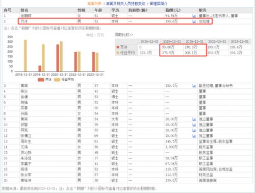Image resolution: width=255 pixels, height=193 pixels.
Task: Click the 数据来源 footnote at the bottom
Action: (80, 188)
